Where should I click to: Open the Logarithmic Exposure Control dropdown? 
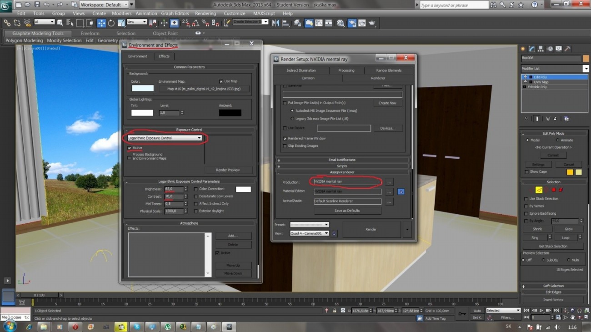[165, 138]
